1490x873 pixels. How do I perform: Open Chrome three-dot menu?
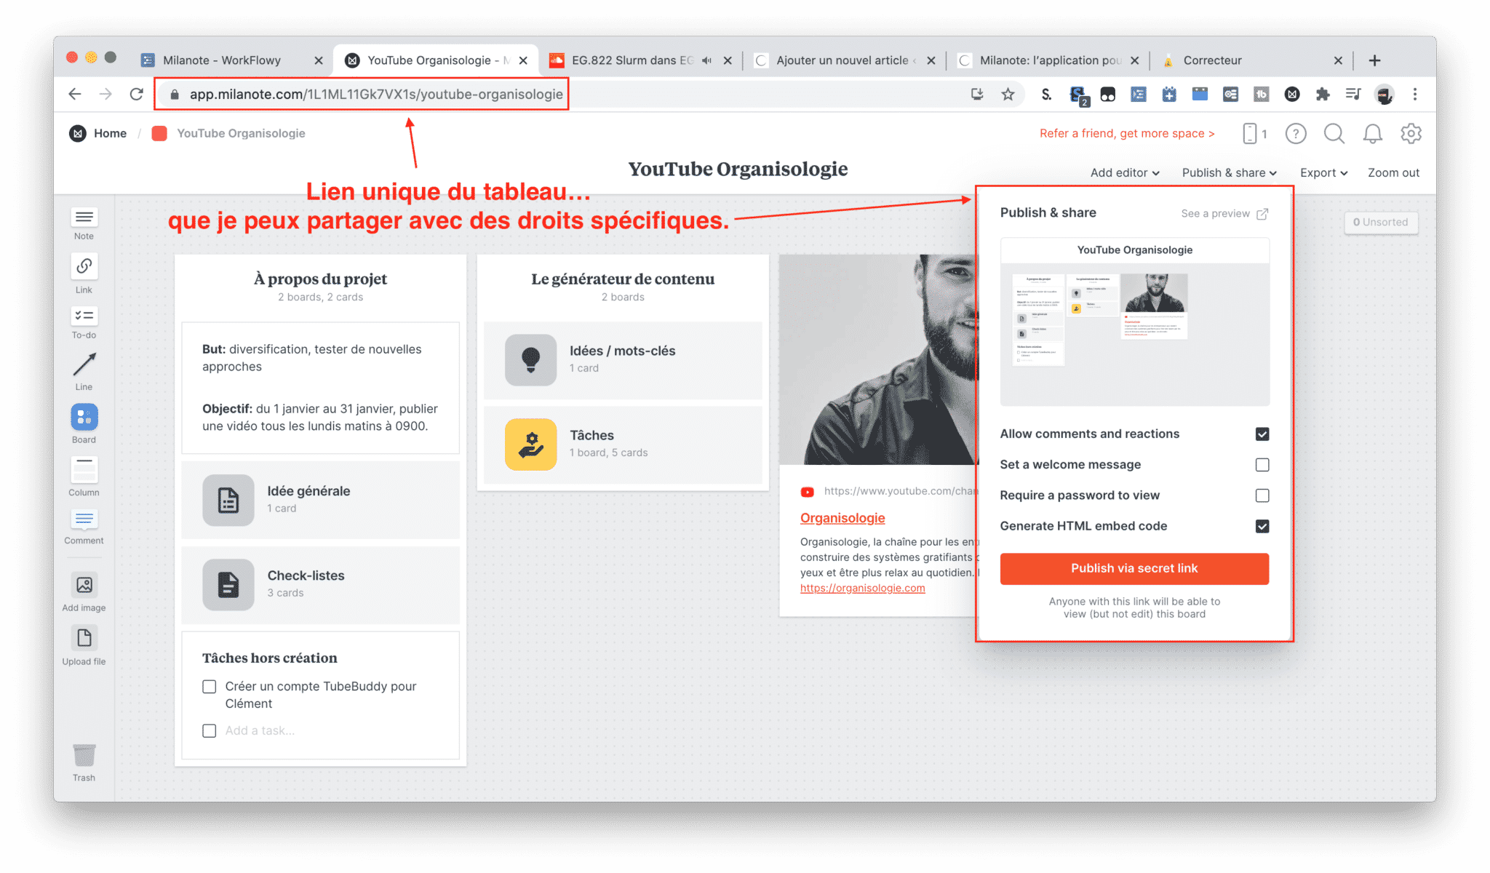(1415, 94)
